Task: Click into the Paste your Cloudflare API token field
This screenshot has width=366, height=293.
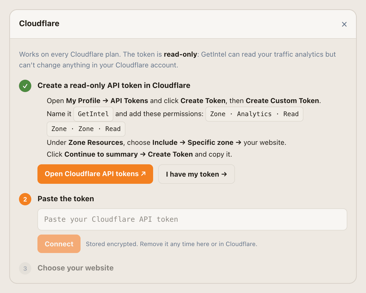Action: pos(192,219)
